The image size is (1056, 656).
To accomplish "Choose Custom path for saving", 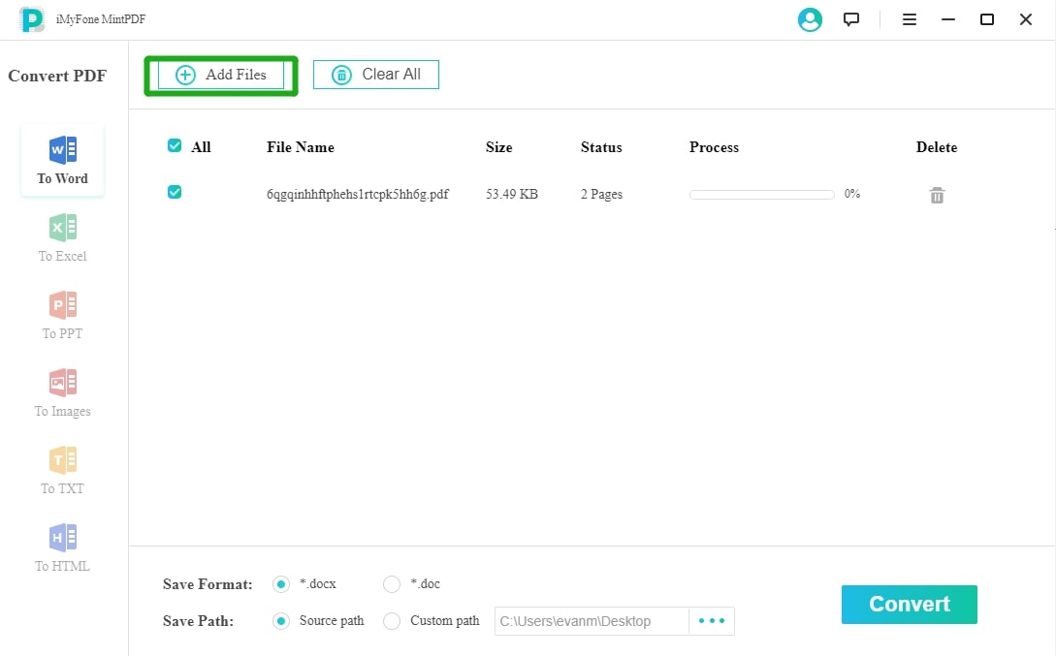I will [x=392, y=621].
